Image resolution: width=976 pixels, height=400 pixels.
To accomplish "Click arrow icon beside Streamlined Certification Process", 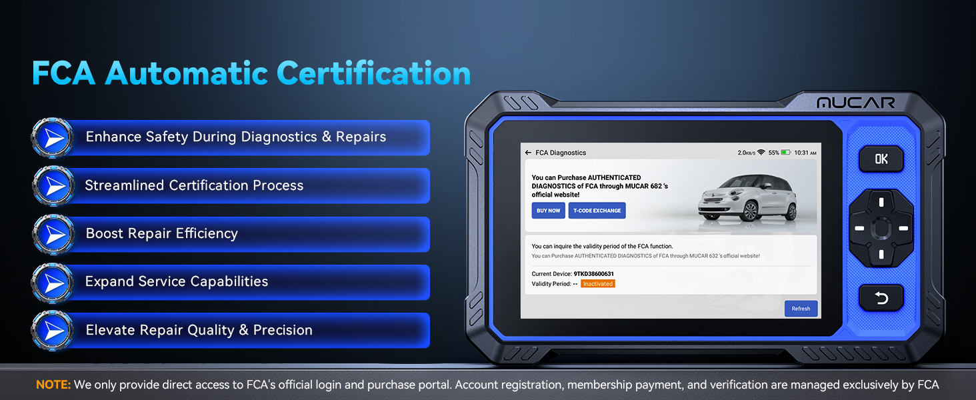I will [52, 186].
